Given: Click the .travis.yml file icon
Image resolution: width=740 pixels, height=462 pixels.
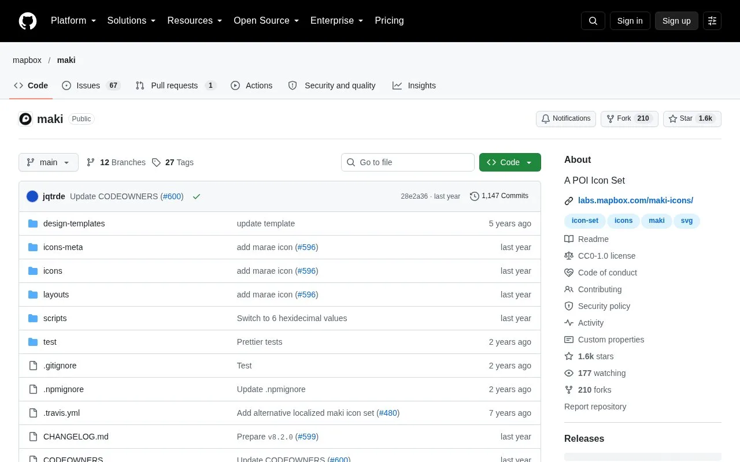Looking at the screenshot, I should click(x=33, y=413).
